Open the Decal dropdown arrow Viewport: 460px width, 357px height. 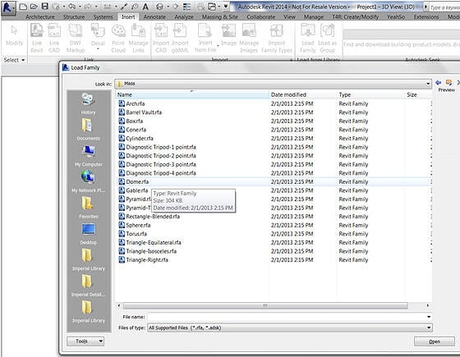[x=98, y=49]
